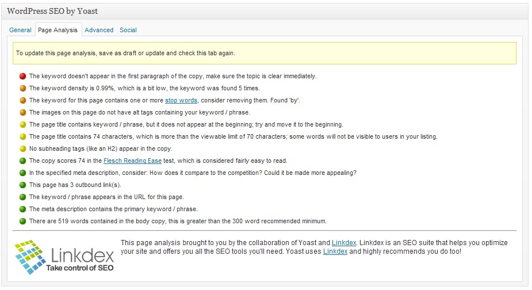Click the yellow bullet for the 74 characters title
This screenshot has height=290, width=532.
tap(23, 137)
